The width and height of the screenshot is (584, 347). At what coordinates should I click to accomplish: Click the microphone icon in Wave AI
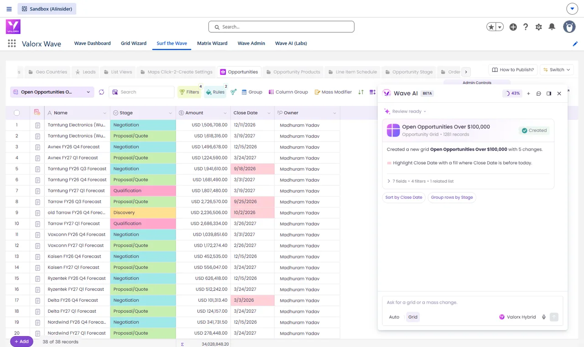pos(544,317)
